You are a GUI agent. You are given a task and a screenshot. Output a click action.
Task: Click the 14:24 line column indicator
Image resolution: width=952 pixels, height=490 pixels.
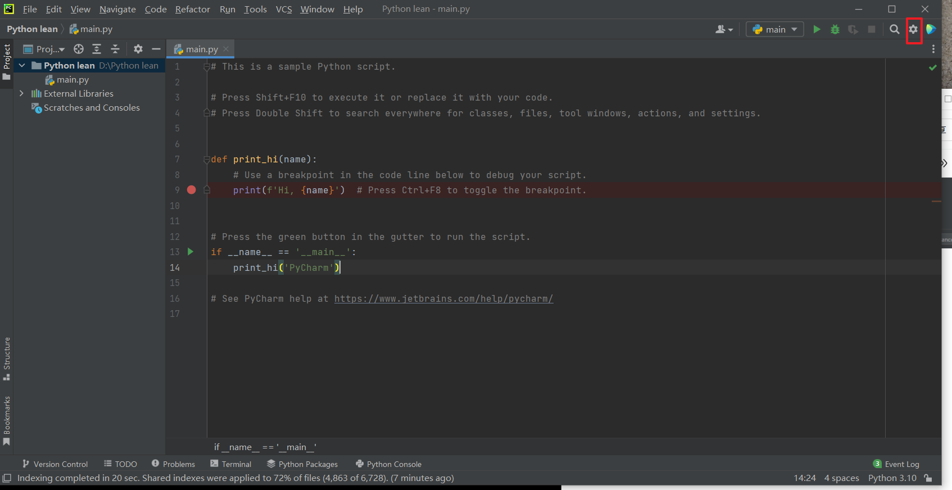[x=804, y=478]
